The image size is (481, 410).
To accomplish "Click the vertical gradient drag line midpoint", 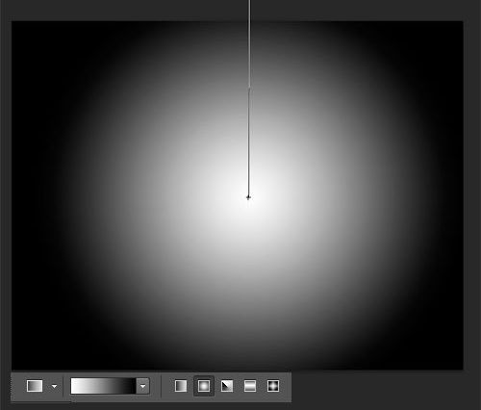I will [249, 98].
